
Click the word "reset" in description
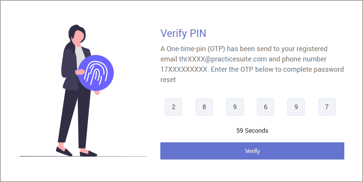tap(168, 80)
